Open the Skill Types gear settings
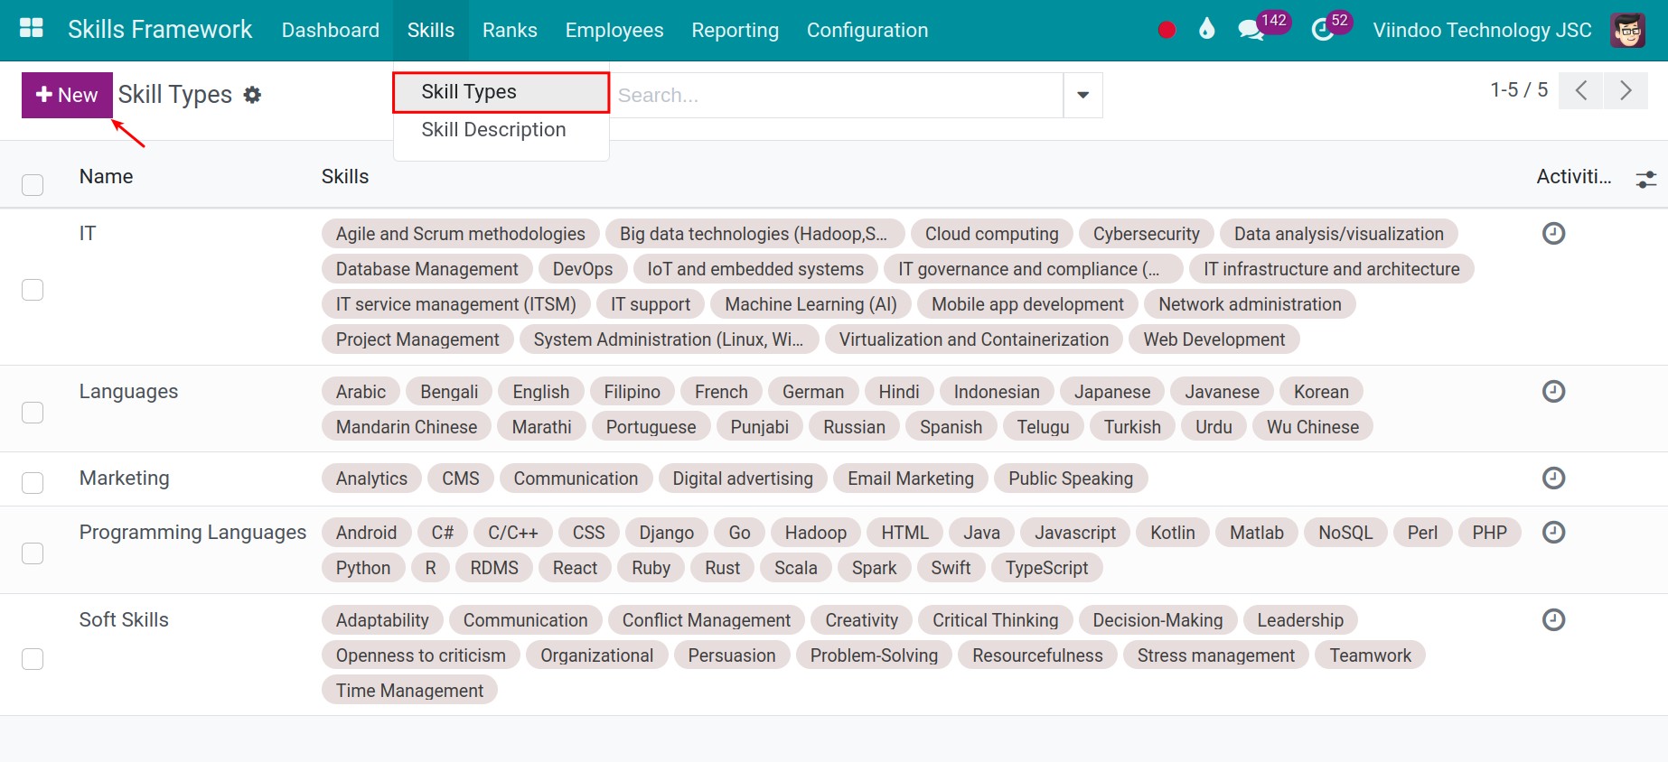Viewport: 1668px width, 762px height. click(252, 95)
